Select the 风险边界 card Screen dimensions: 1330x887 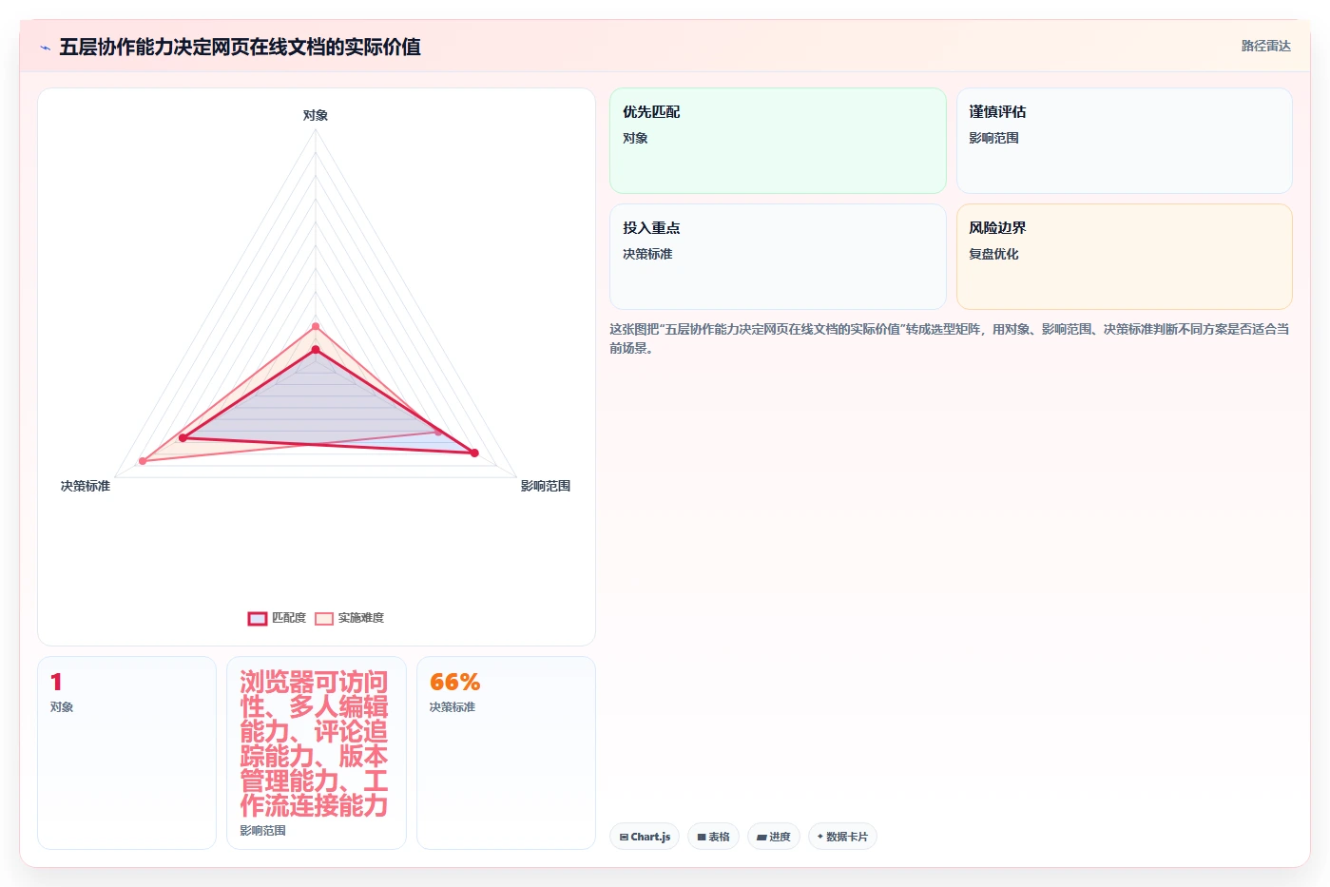click(x=1124, y=257)
